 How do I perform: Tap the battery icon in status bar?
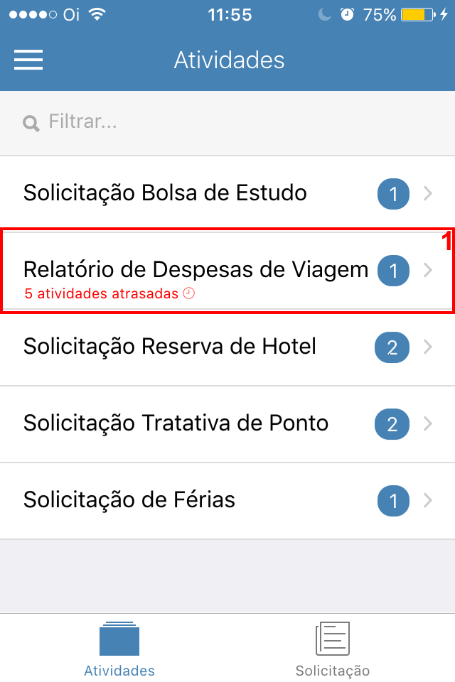(419, 15)
